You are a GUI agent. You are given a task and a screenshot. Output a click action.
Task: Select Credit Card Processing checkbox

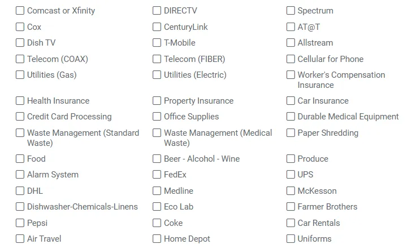pos(20,117)
